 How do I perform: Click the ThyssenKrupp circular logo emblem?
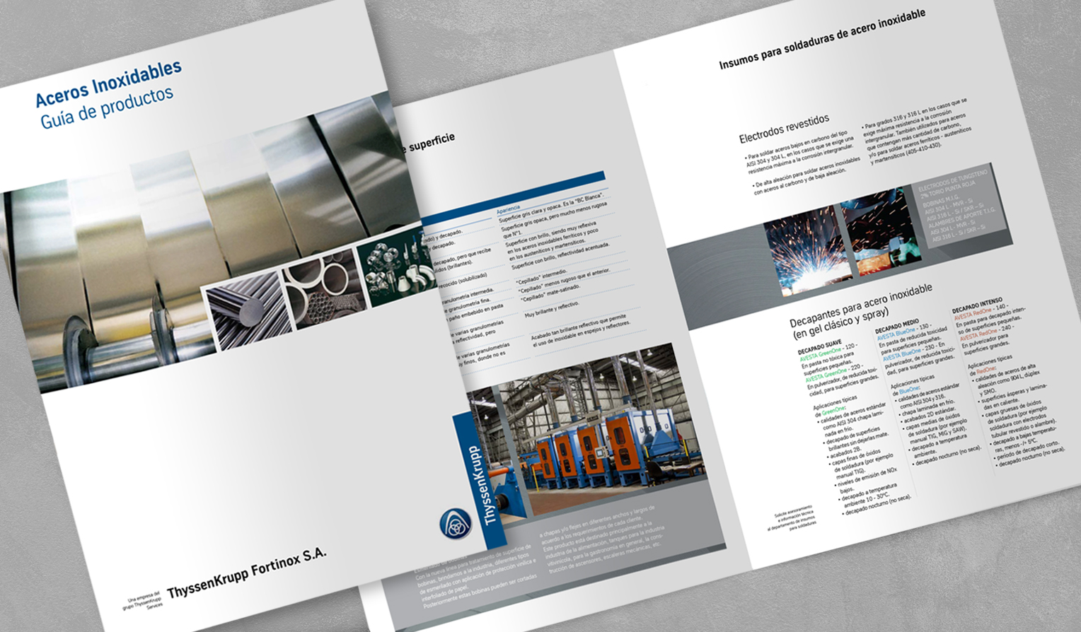click(456, 524)
